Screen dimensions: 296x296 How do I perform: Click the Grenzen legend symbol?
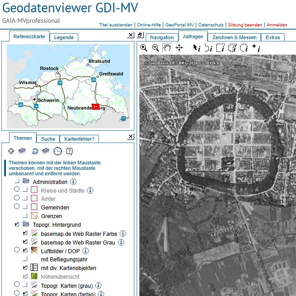coord(34,215)
